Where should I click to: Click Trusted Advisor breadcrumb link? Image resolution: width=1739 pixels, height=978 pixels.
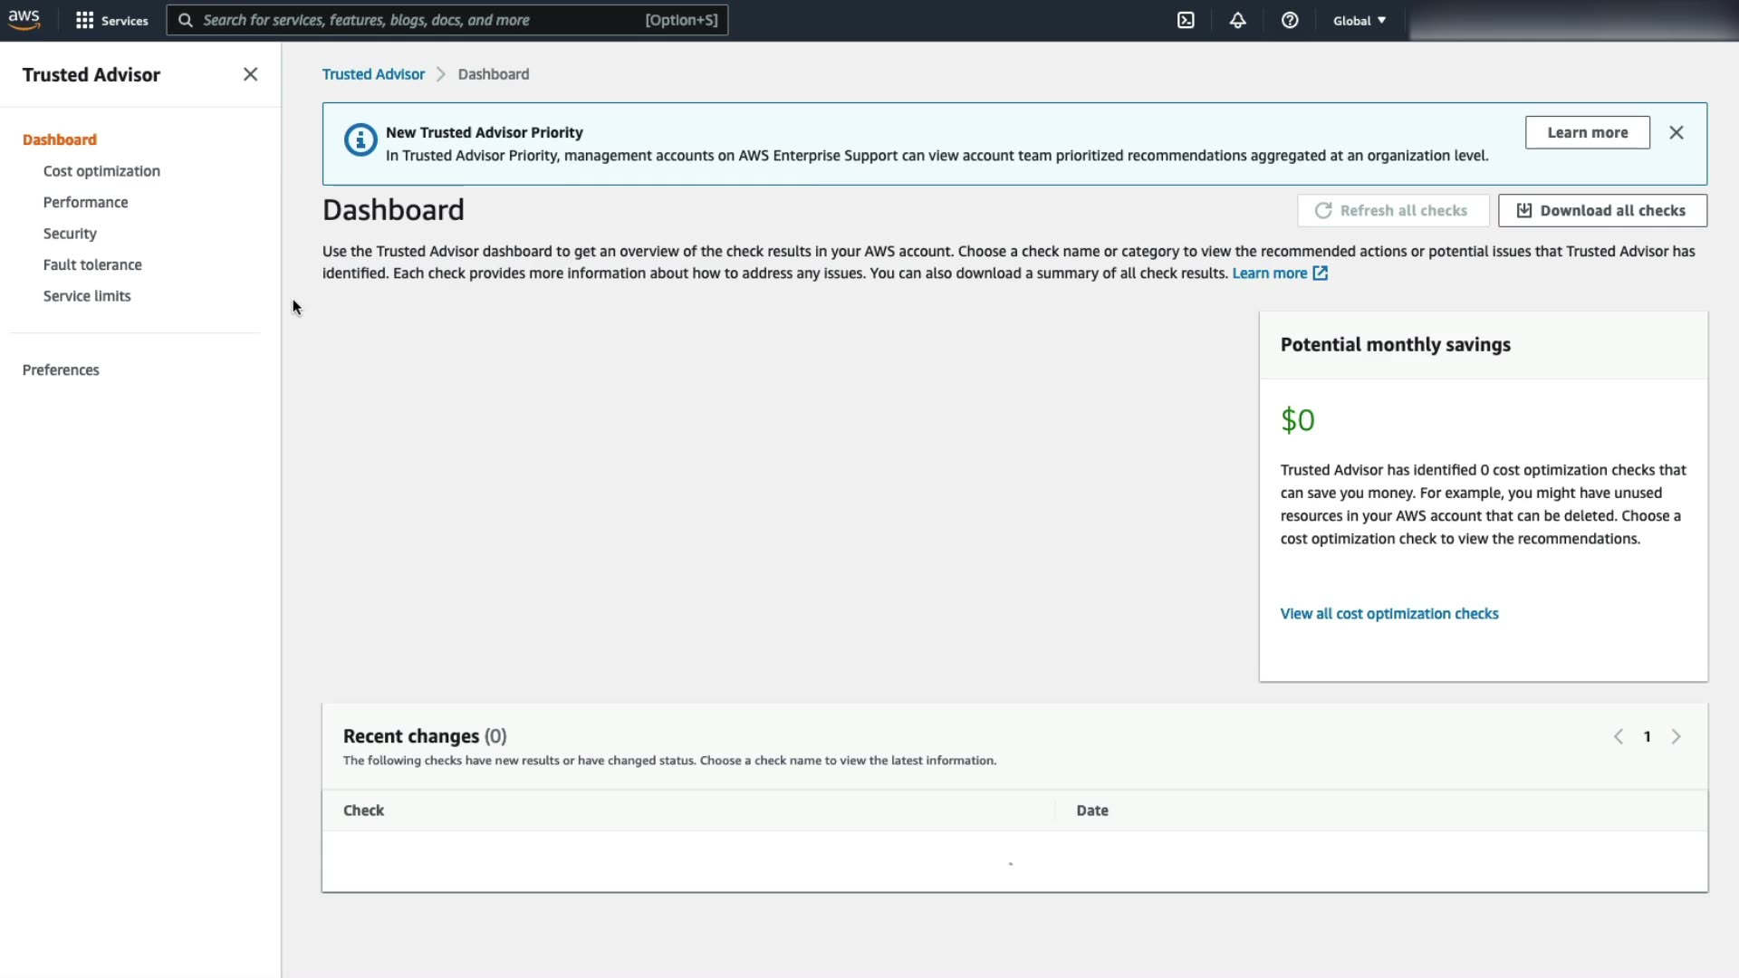373,74
